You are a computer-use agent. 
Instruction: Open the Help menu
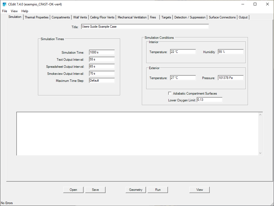coord(25,11)
